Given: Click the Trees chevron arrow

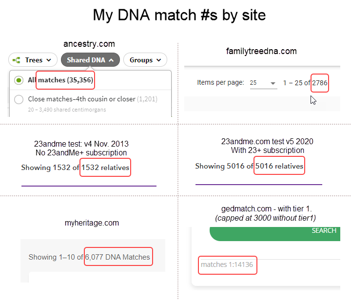Looking at the screenshot, I should pyautogui.click(x=48, y=60).
